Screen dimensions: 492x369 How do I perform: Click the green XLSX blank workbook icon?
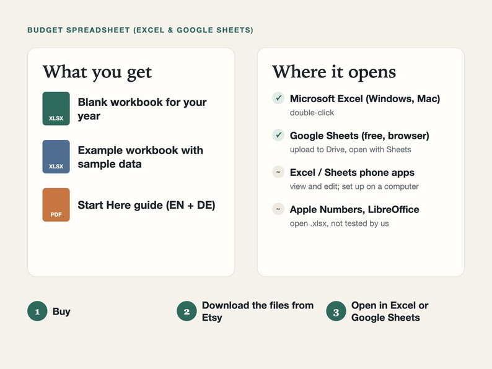(56, 108)
